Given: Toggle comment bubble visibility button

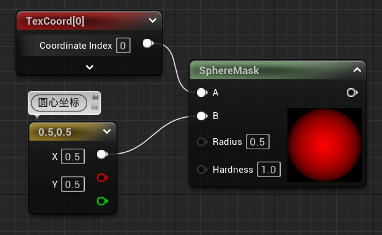Looking at the screenshot, I should [95, 107].
